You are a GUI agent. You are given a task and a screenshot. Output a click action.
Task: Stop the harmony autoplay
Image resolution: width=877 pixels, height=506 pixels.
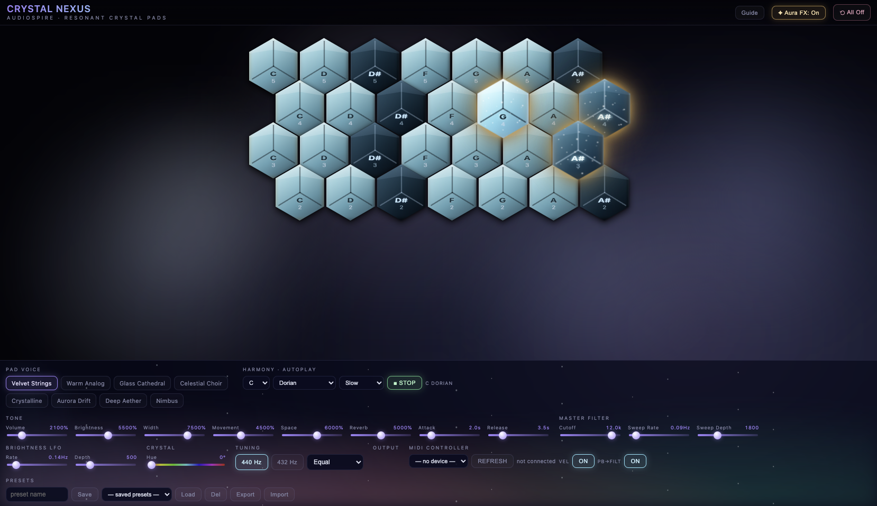405,383
